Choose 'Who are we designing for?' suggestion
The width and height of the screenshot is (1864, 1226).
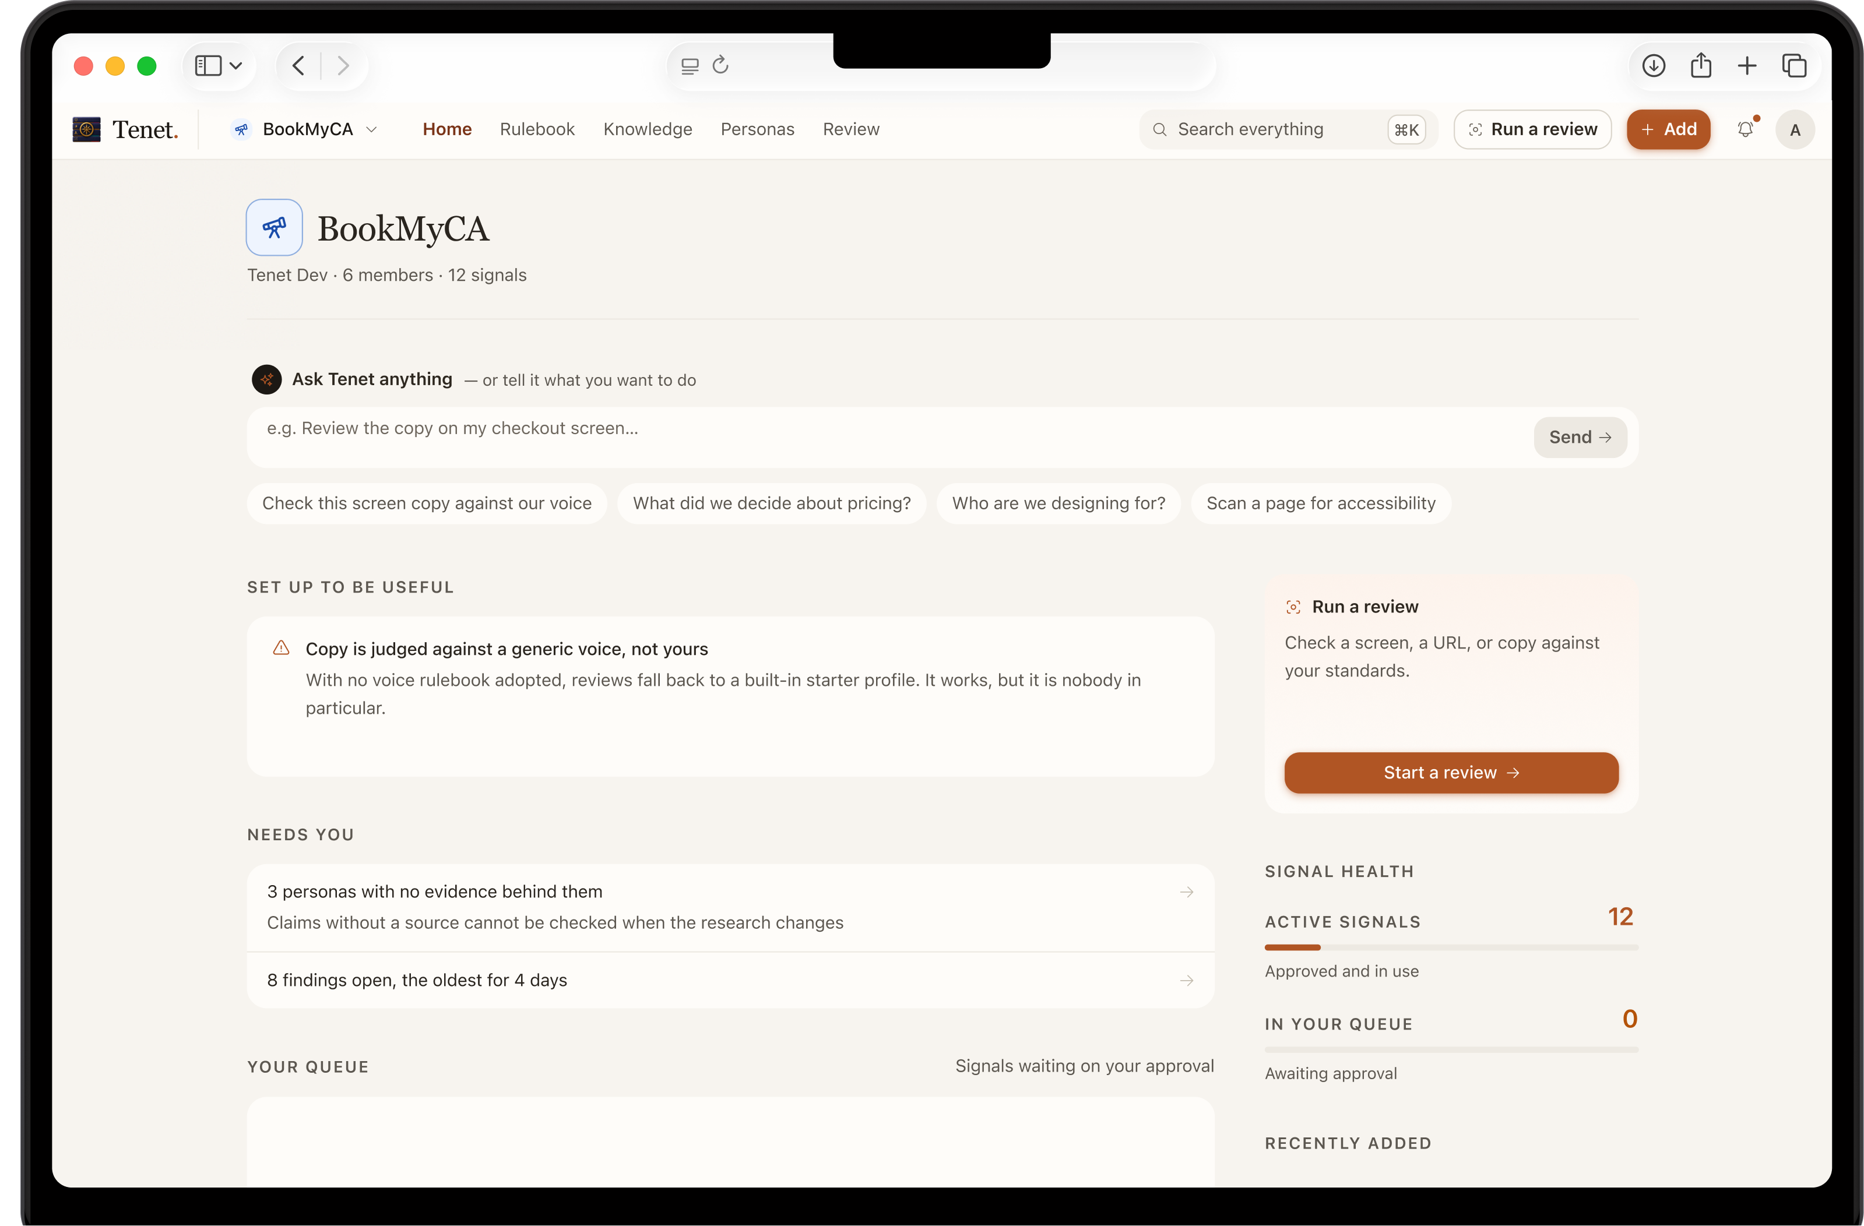coord(1058,503)
